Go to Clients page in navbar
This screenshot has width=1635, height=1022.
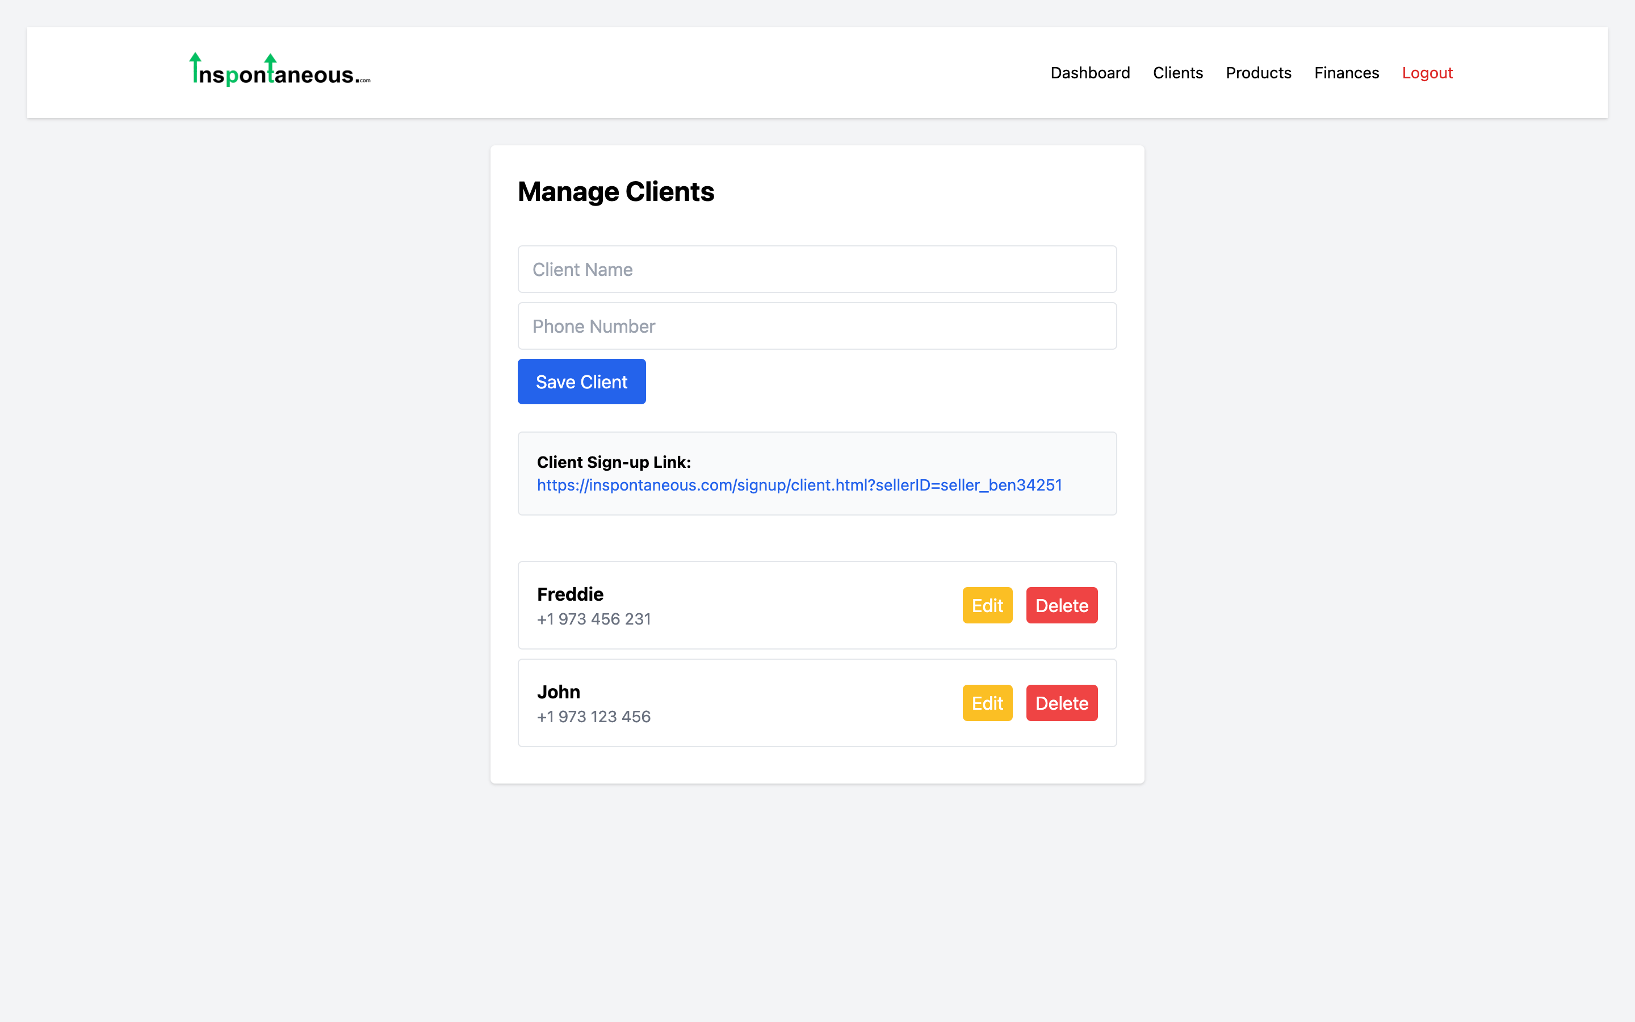(1177, 73)
